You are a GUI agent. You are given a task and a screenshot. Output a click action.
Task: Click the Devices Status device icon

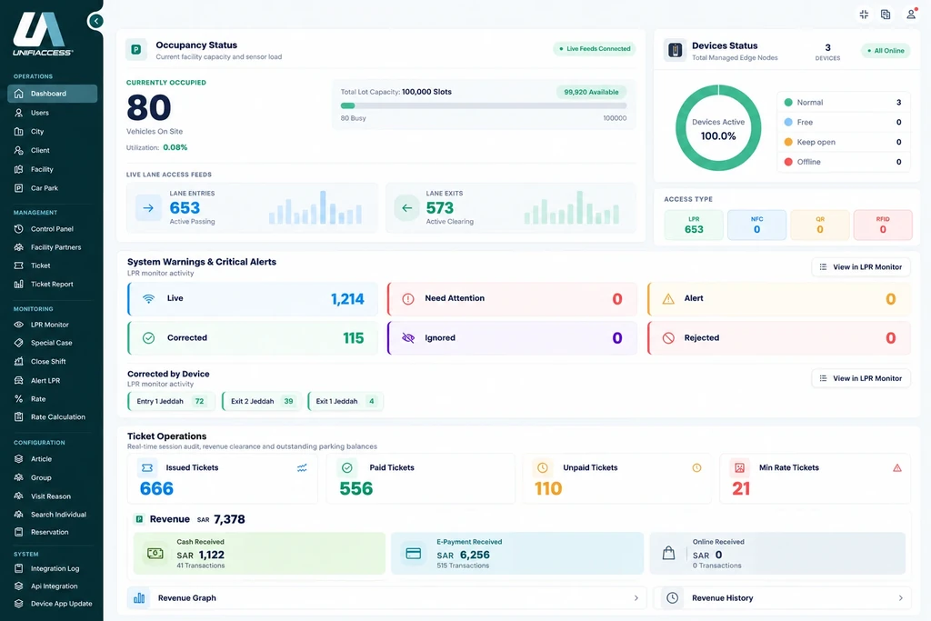click(676, 51)
